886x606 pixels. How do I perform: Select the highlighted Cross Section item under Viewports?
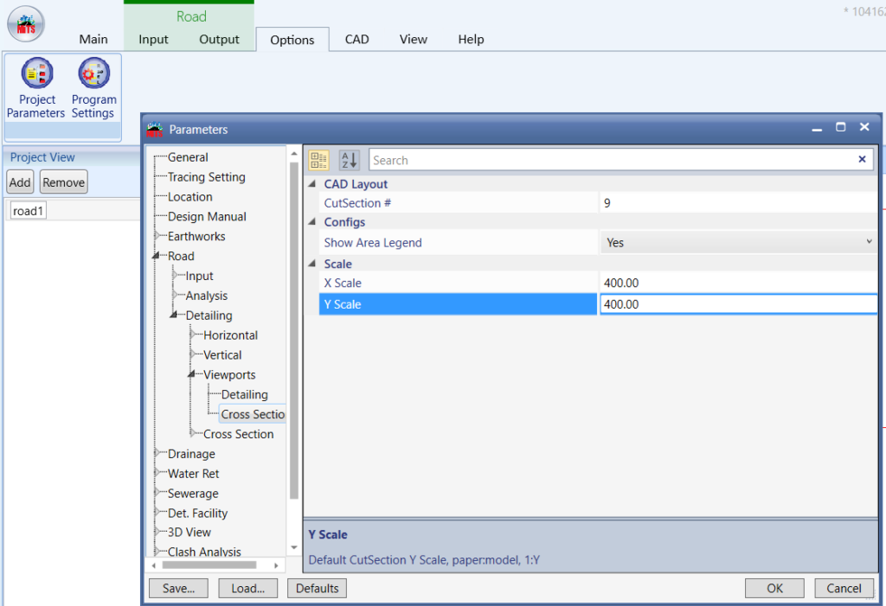253,414
